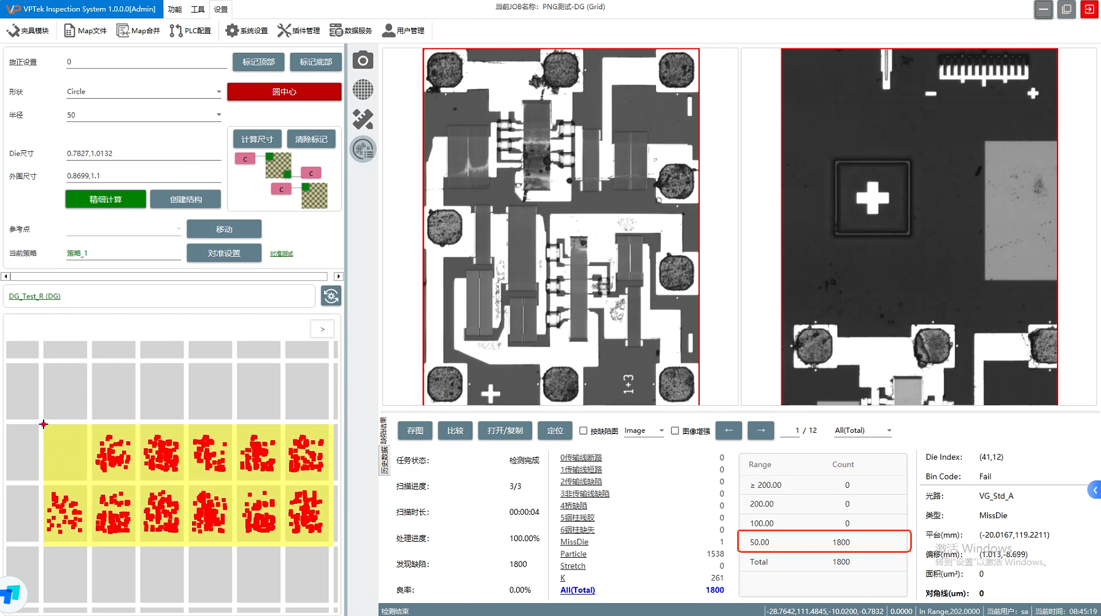
Task: Click the bottom pink C marker
Action: click(x=281, y=189)
